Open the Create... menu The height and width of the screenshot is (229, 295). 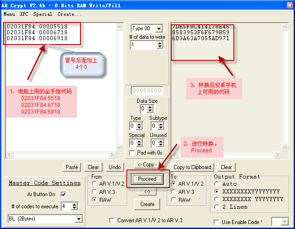click(x=69, y=14)
